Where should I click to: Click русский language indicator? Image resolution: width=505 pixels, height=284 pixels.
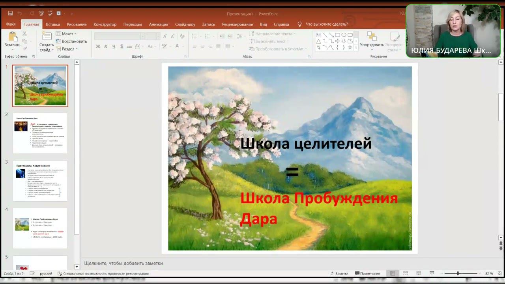pyautogui.click(x=46, y=273)
